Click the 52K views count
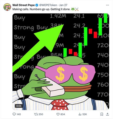The width and height of the screenshot is (113, 119). (x=85, y=114)
